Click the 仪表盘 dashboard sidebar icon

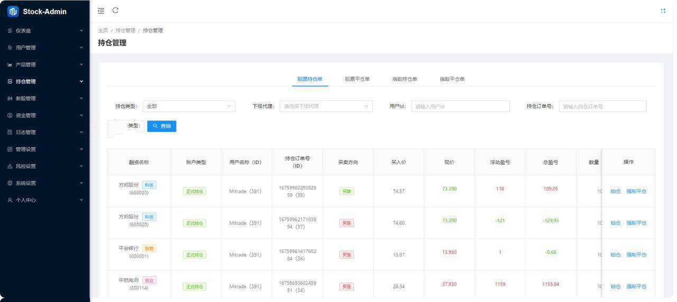click(10, 31)
